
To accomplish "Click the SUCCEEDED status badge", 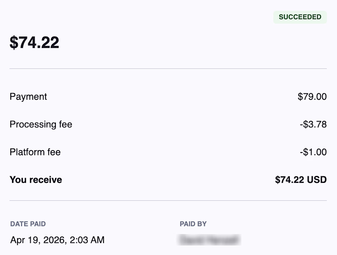I will click(300, 17).
